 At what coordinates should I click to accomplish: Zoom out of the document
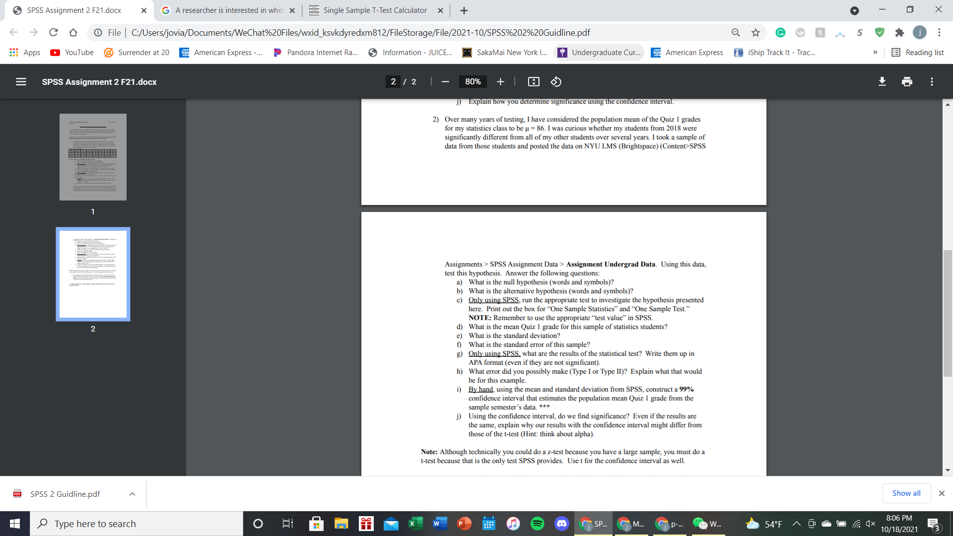pos(445,82)
